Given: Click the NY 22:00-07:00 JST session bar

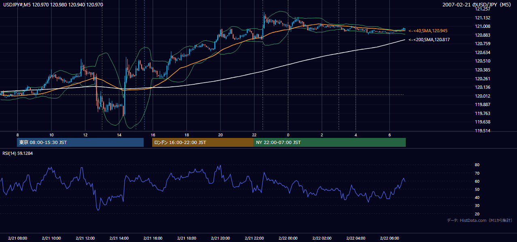Looking at the screenshot, I should tap(330, 142).
